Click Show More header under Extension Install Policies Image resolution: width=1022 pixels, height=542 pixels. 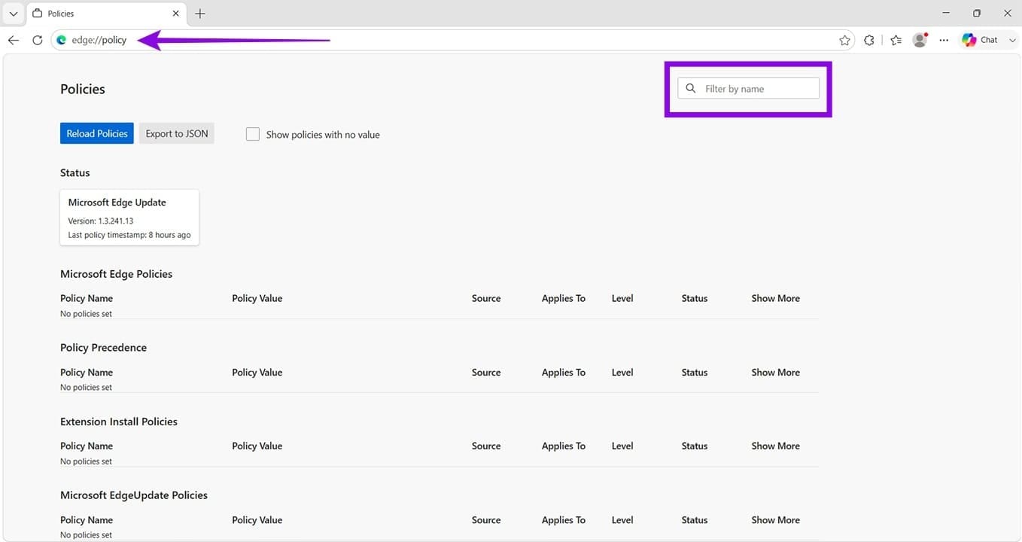tap(776, 446)
